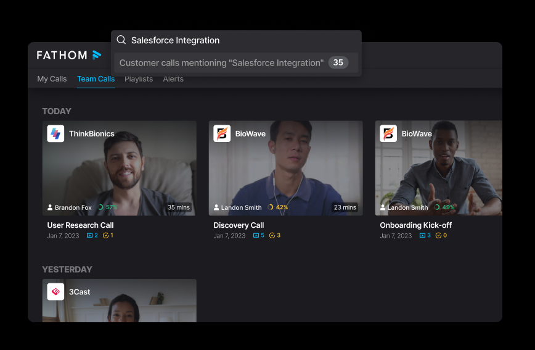Click the 23 mins duration badge
This screenshot has width=535, height=350.
[345, 207]
